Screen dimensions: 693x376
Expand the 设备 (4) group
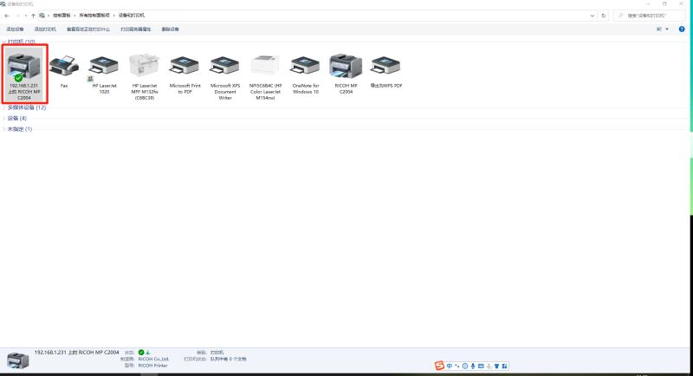click(4, 119)
